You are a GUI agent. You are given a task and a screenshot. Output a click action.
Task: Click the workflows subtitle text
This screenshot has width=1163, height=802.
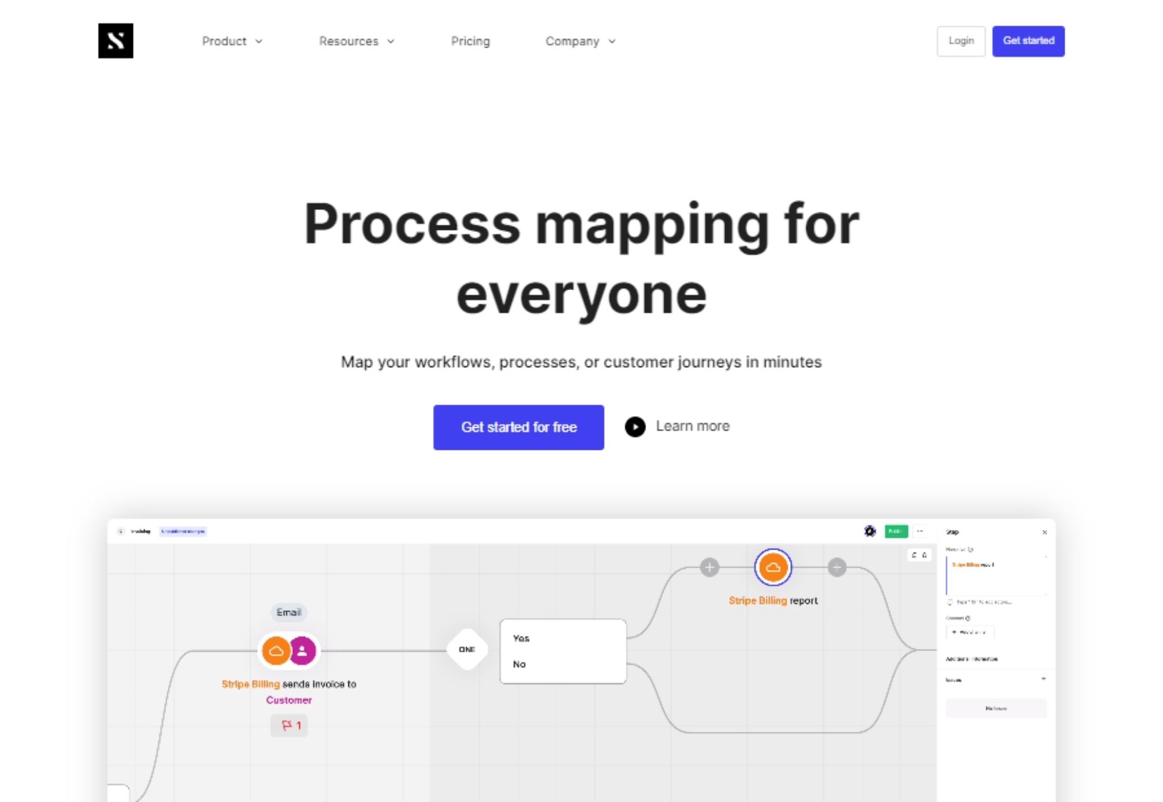click(581, 362)
